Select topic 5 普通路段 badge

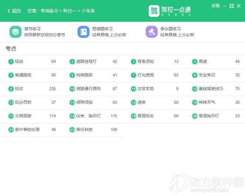(11, 75)
